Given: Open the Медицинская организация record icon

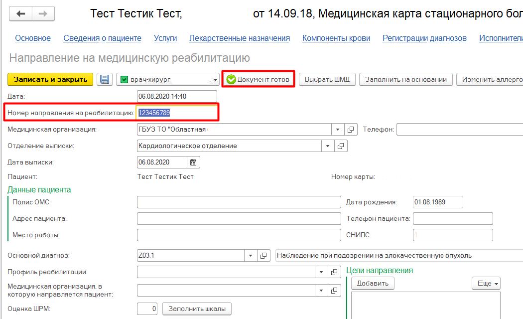Looking at the screenshot, I should [x=351, y=130].
